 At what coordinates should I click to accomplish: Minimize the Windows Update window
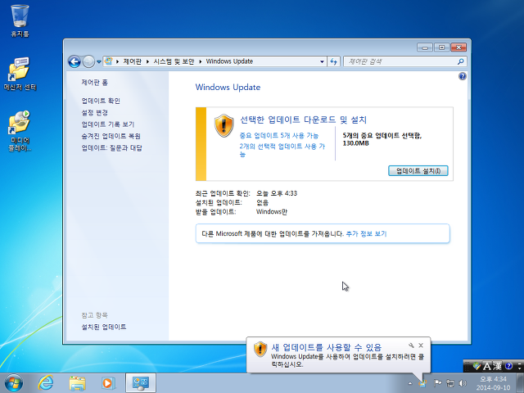click(425, 47)
